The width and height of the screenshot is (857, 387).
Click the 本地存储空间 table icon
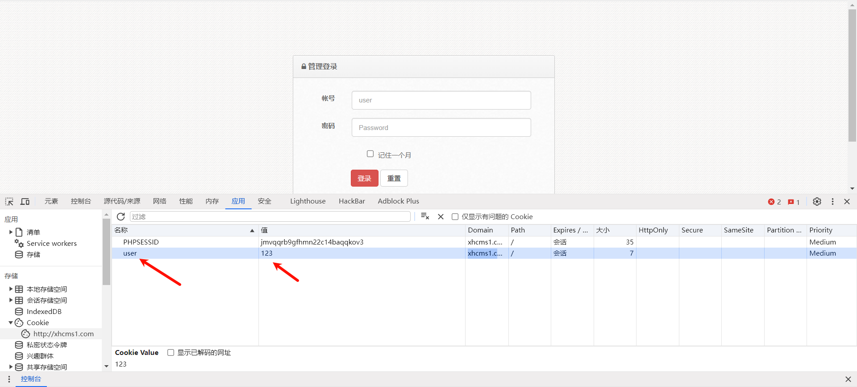pos(19,289)
